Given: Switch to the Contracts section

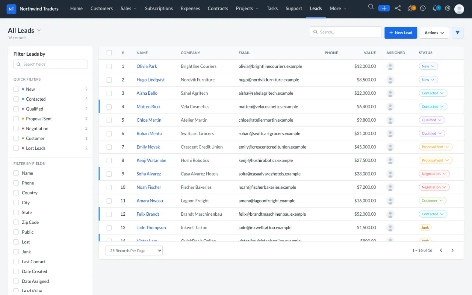Looking at the screenshot, I should point(218,8).
